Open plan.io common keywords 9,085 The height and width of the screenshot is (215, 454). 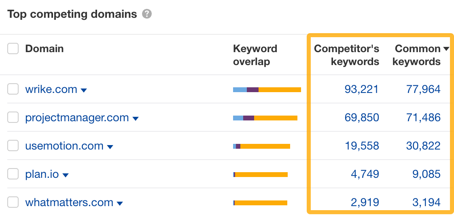pyautogui.click(x=427, y=174)
